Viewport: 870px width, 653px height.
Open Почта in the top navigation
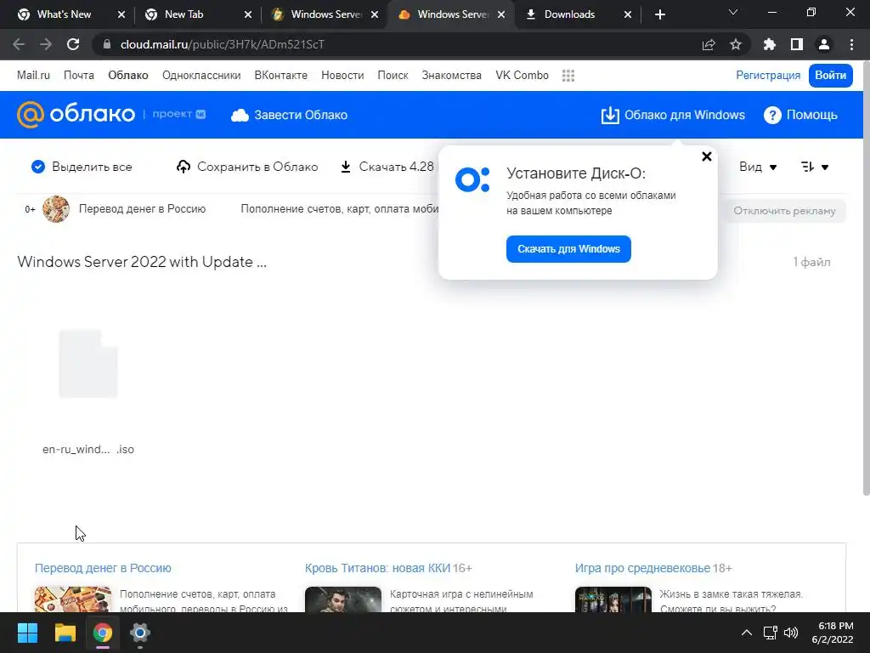79,76
